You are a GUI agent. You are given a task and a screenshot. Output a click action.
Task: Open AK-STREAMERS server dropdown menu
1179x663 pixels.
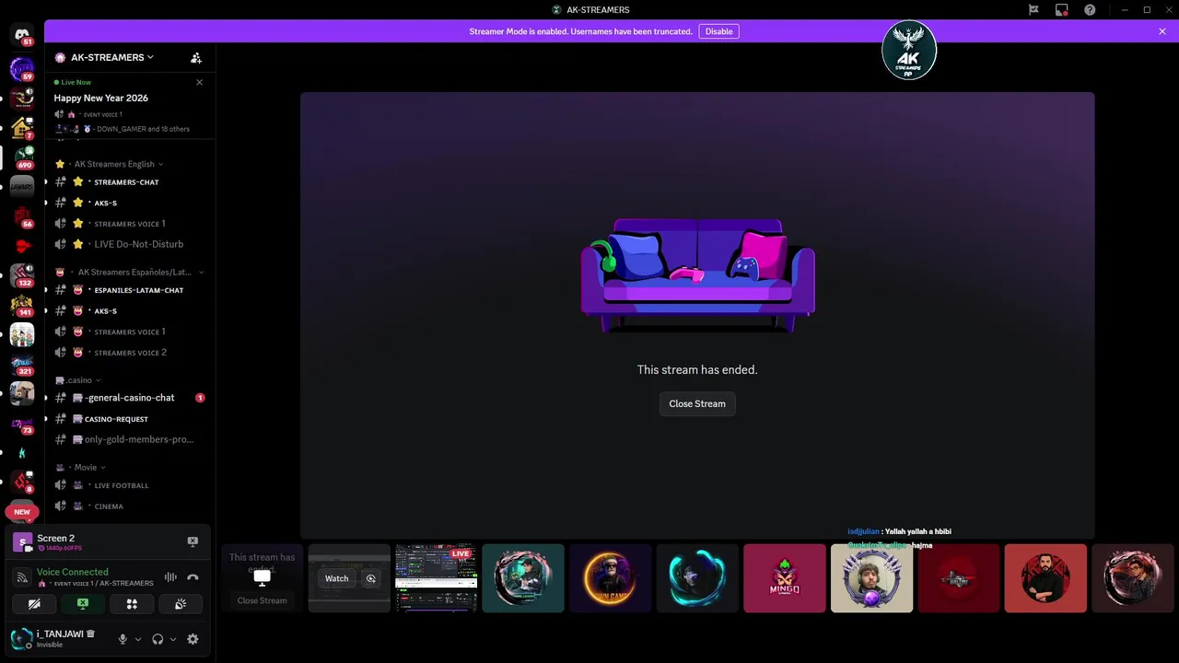(x=111, y=57)
